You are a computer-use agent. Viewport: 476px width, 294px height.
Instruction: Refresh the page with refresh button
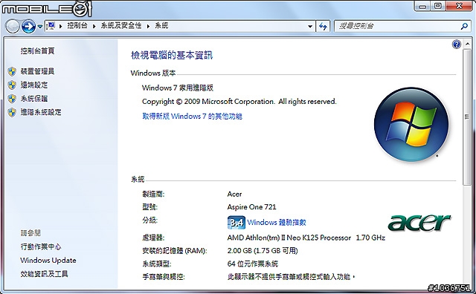[x=323, y=27]
